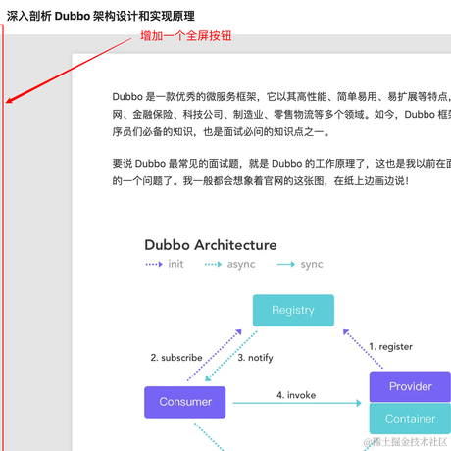
Task: Click the "3. notify" label
Action: click(255, 358)
